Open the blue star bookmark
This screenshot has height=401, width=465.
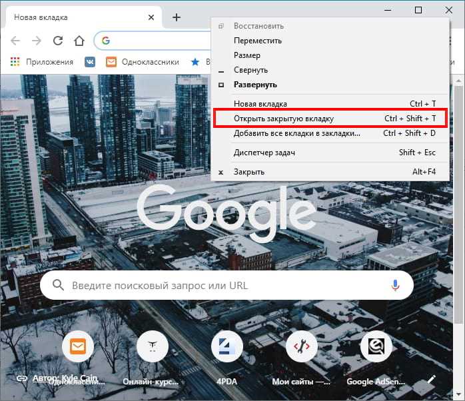[x=195, y=62]
